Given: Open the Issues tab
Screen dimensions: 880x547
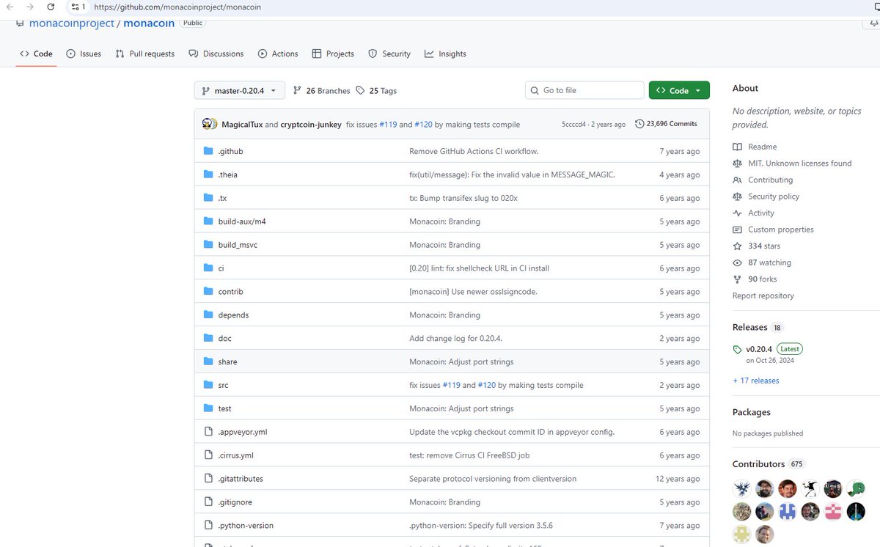Looking at the screenshot, I should [84, 54].
